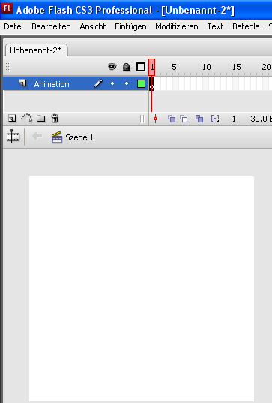272x403 pixels.
Task: Open the Ansicht menu
Action: [x=93, y=26]
